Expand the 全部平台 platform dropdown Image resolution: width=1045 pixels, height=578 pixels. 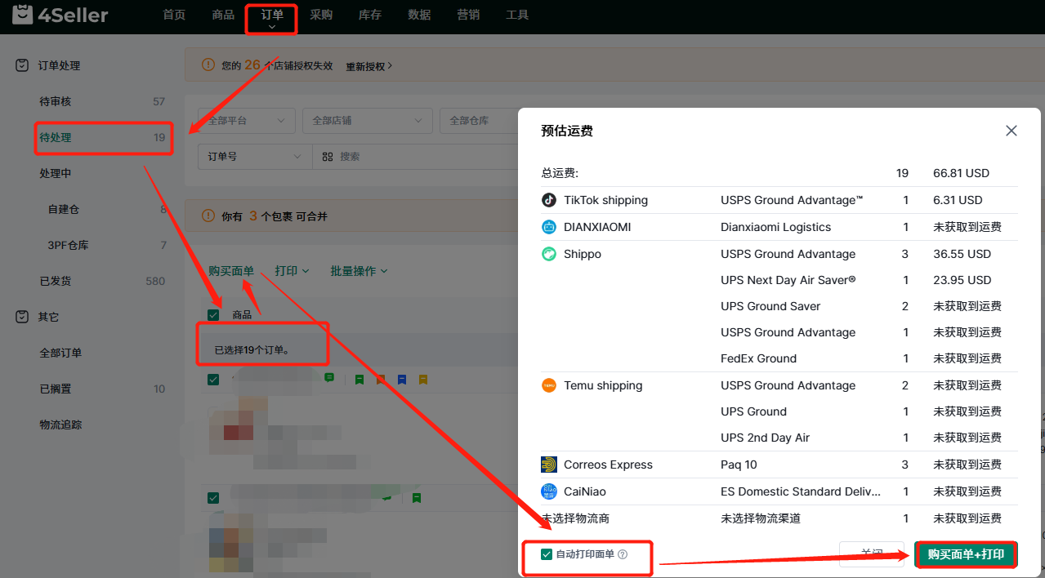[246, 121]
